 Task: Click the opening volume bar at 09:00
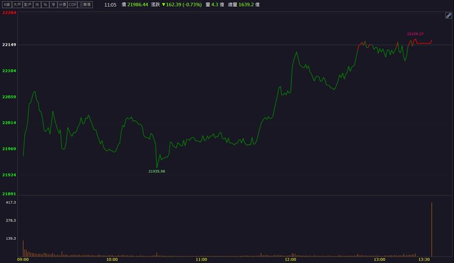coord(23,248)
